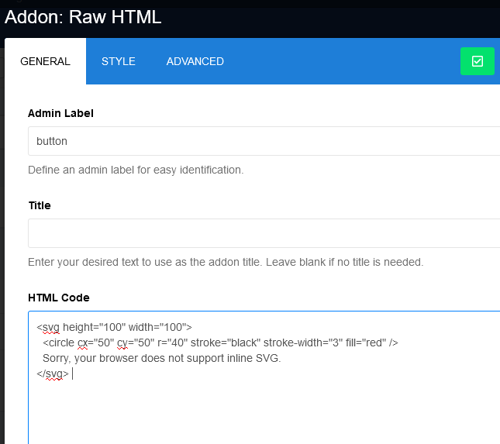Click the "Admin Label" field heading
500x444 pixels.
60,113
